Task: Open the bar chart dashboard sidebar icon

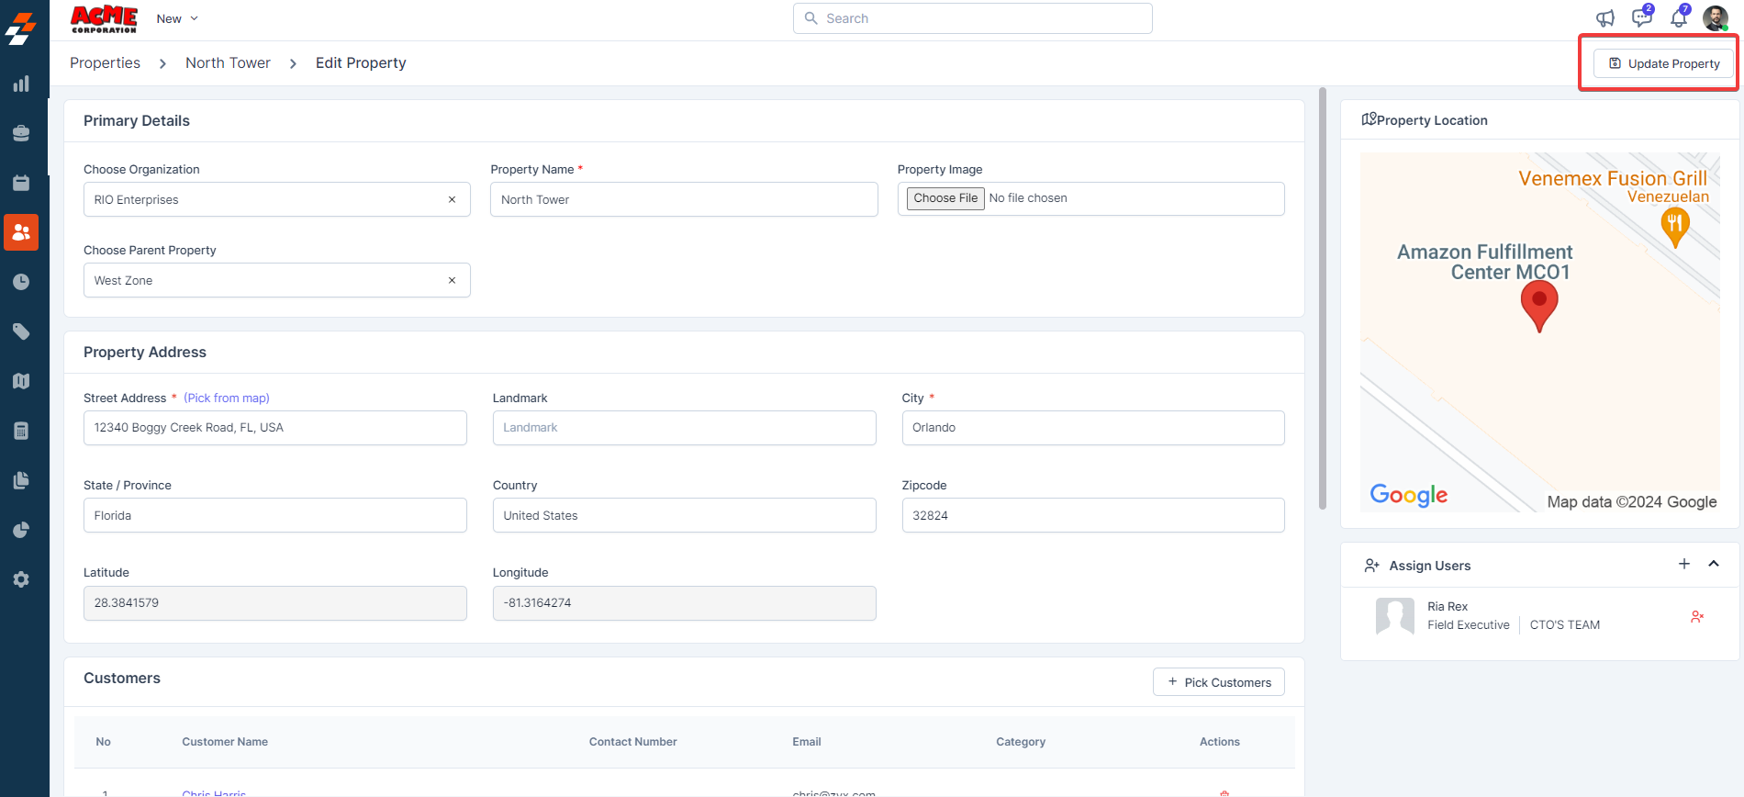Action: coord(21,84)
